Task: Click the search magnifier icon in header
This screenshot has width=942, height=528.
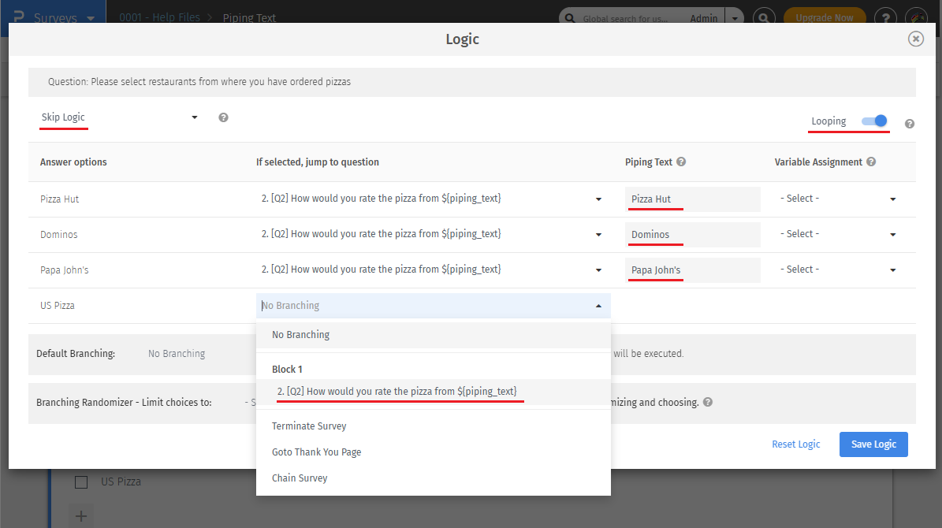Action: click(x=764, y=18)
